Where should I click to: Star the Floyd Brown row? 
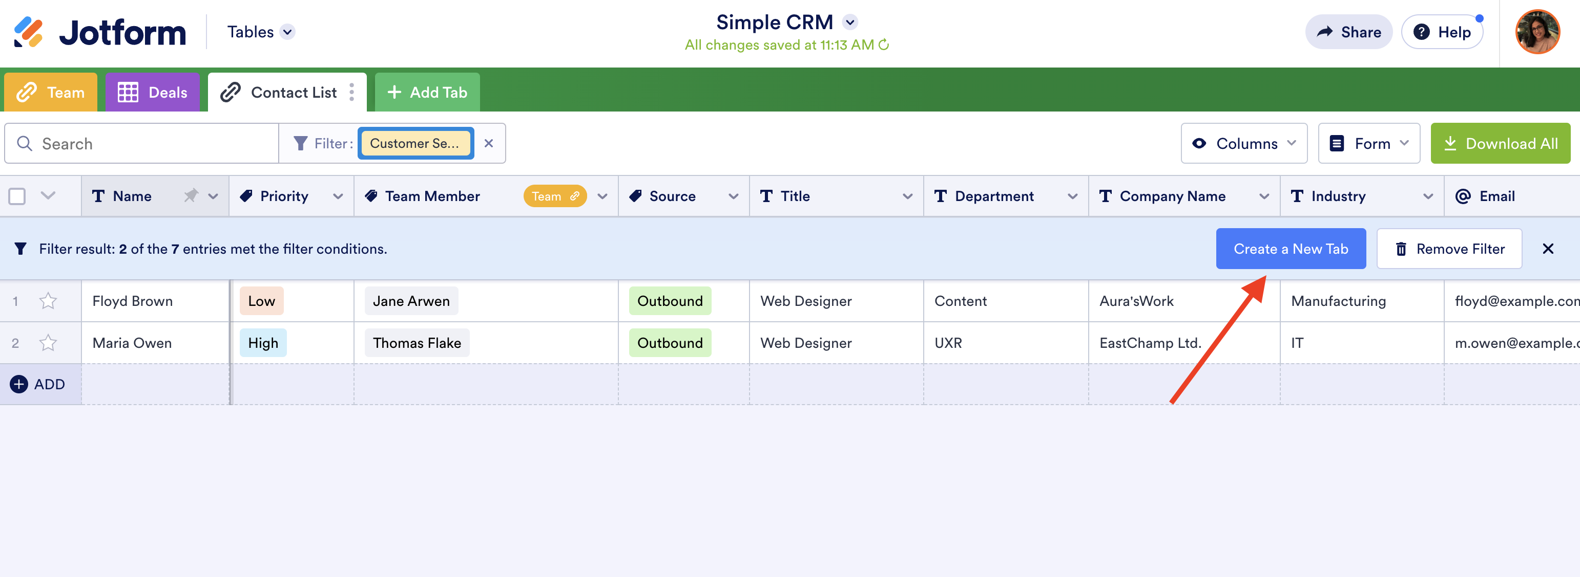(48, 301)
